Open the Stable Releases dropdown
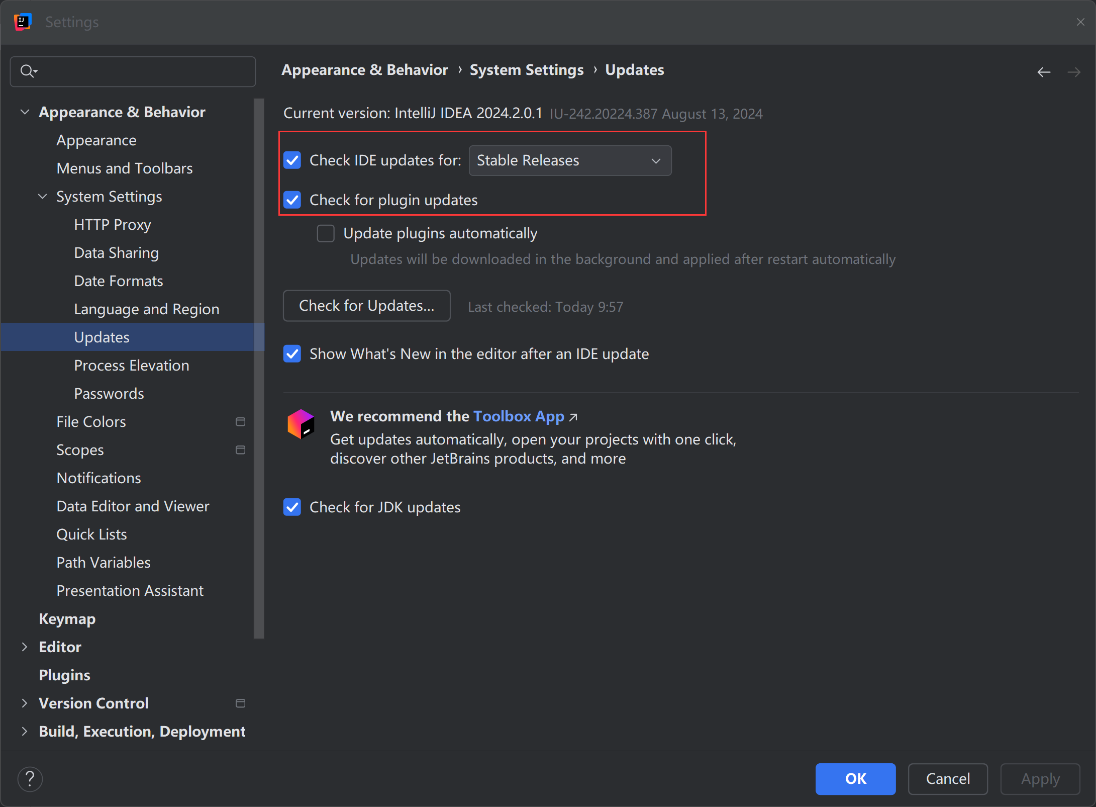The image size is (1096, 807). point(570,161)
